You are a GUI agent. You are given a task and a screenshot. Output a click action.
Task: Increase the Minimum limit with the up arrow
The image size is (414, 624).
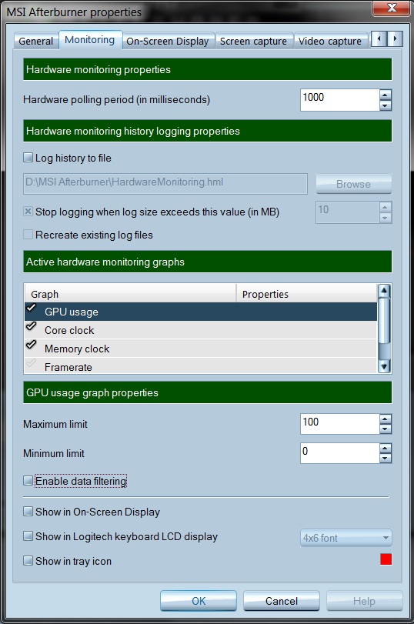[x=385, y=449]
